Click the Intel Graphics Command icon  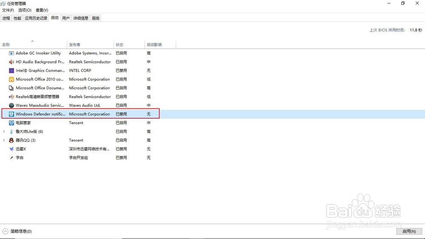(11, 71)
